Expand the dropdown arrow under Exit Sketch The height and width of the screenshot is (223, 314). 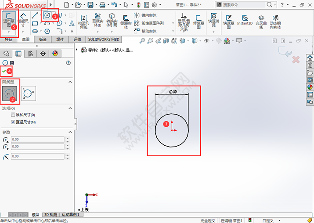click(9, 32)
